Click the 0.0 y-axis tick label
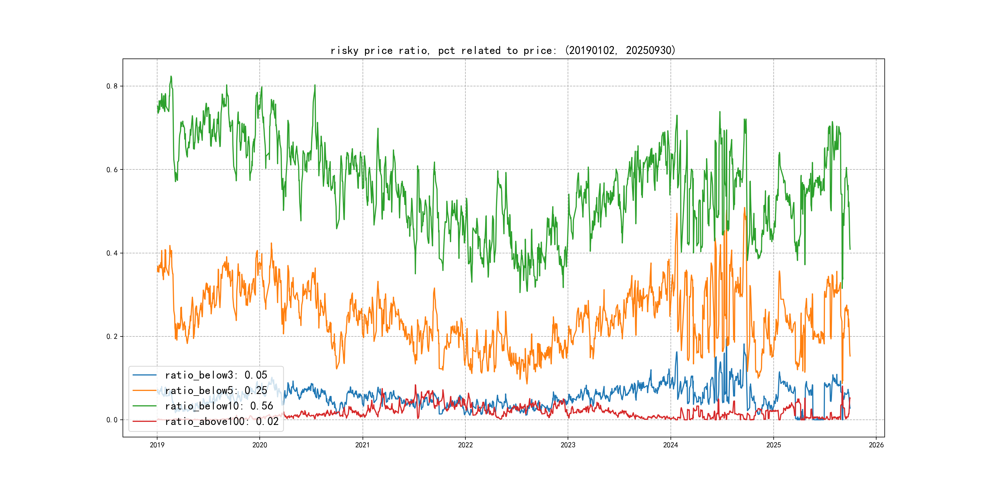This screenshot has width=983, height=491. pyautogui.click(x=112, y=420)
